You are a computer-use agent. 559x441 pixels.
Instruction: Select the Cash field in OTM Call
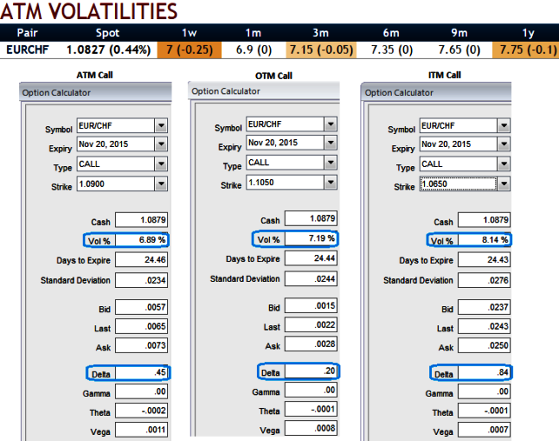(x=311, y=218)
